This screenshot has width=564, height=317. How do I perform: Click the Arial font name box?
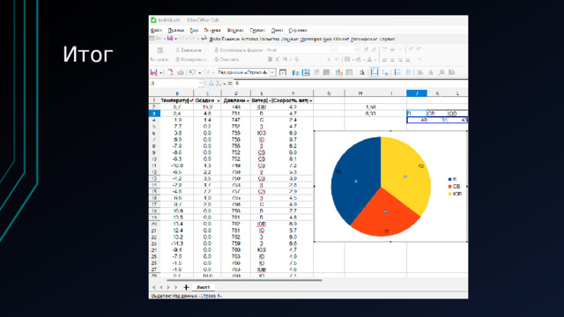298,50
